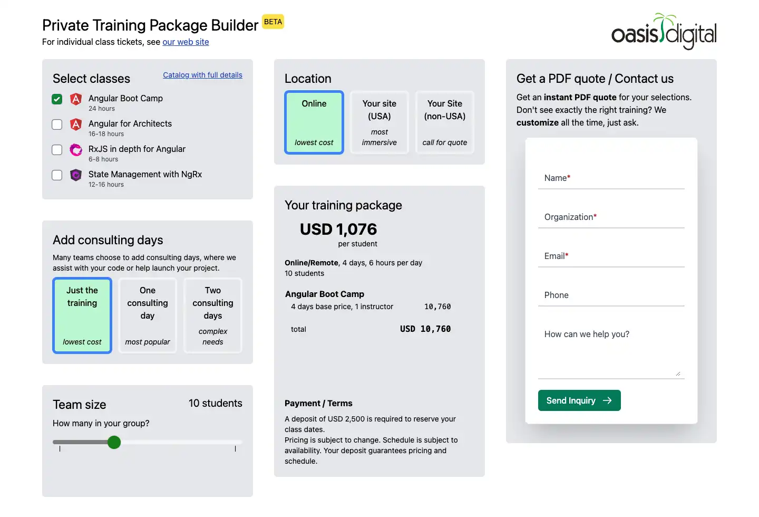Pick Your Site (non-USA) location card
The image size is (759, 517).
coord(444,122)
